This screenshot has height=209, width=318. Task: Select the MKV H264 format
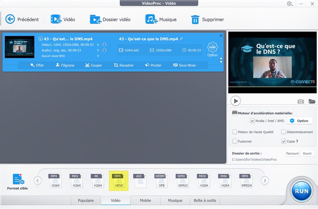pyautogui.click(x=76, y=180)
